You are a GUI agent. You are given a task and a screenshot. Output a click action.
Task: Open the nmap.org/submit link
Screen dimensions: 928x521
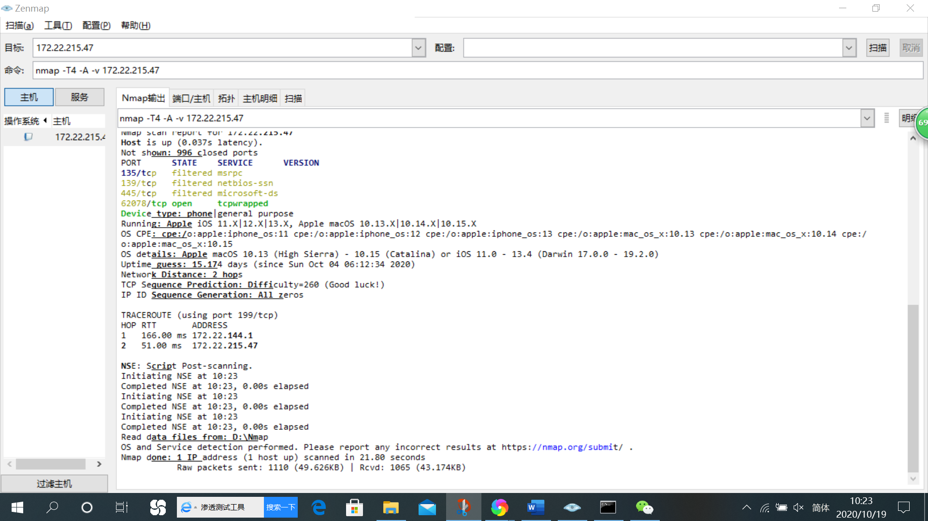coord(578,447)
